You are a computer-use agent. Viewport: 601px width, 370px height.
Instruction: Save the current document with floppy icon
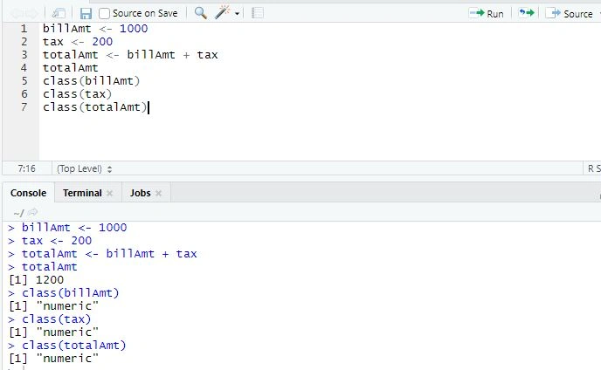pyautogui.click(x=86, y=13)
